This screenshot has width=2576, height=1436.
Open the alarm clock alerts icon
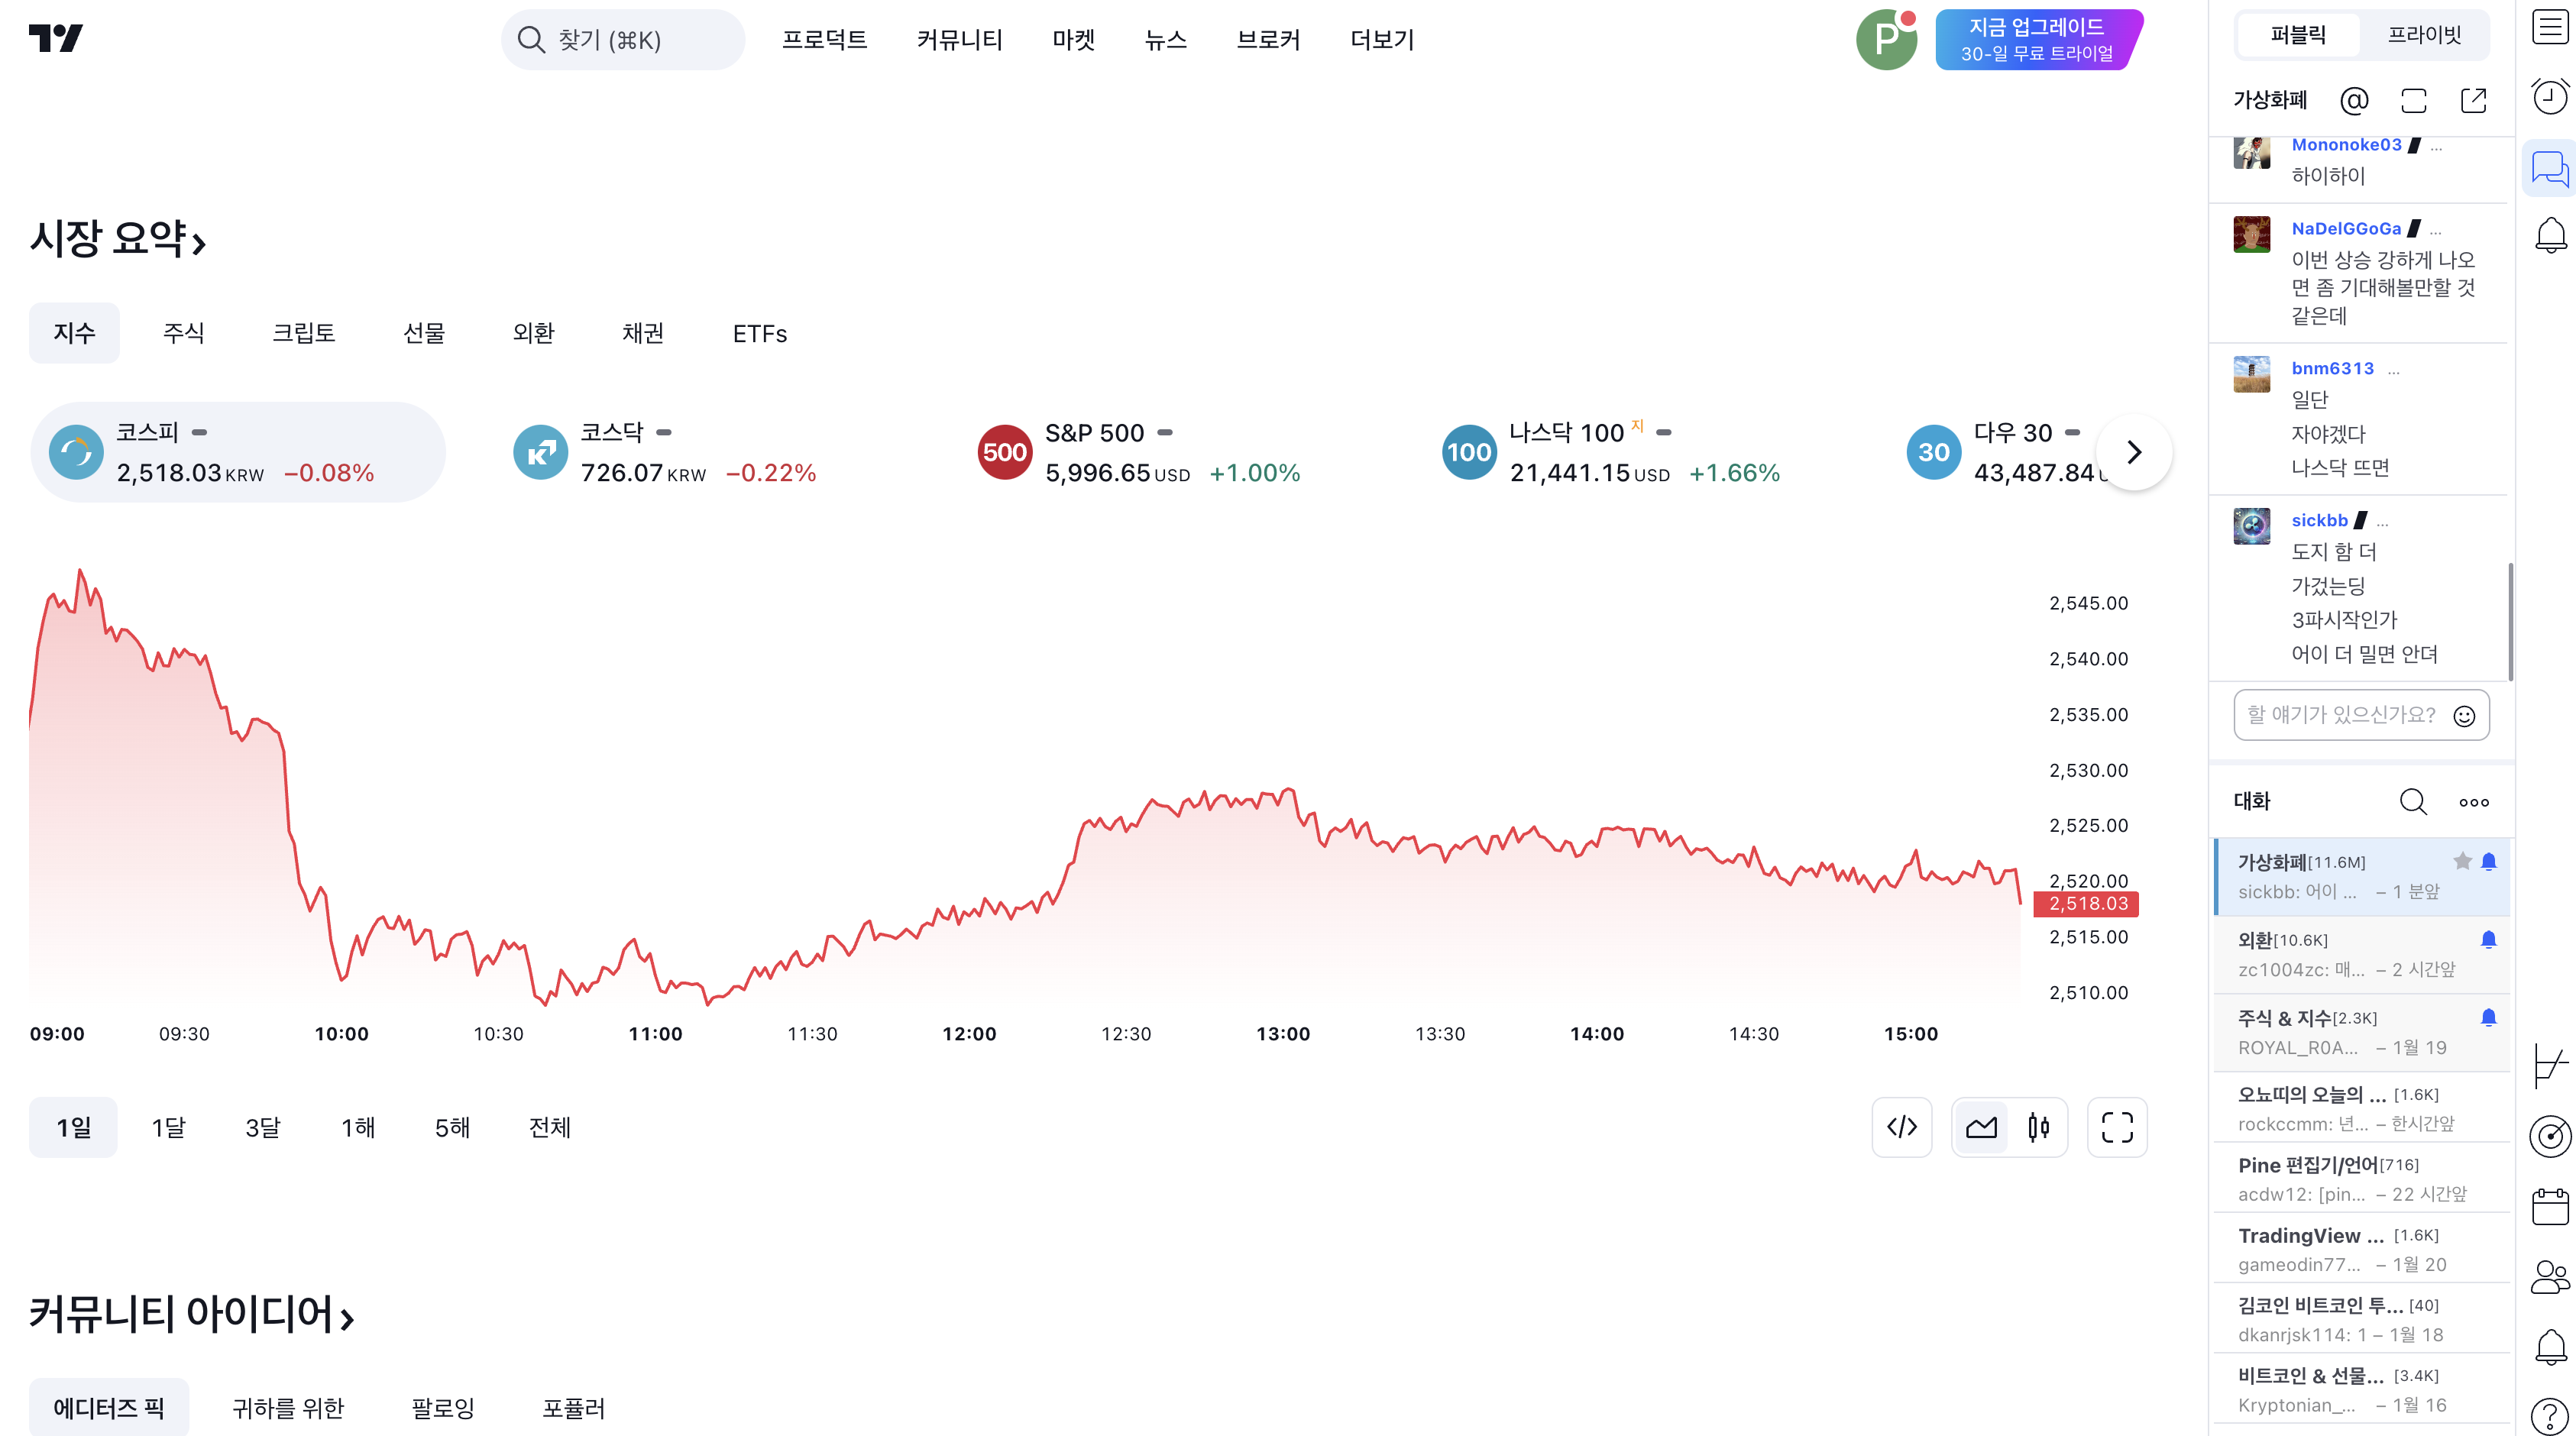point(2549,97)
